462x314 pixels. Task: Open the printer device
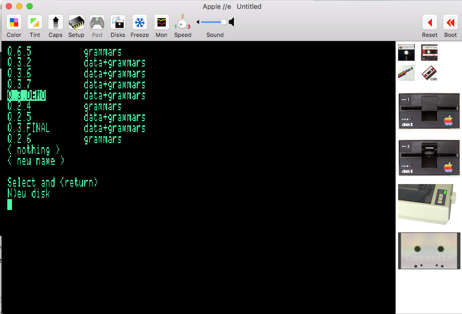427,204
